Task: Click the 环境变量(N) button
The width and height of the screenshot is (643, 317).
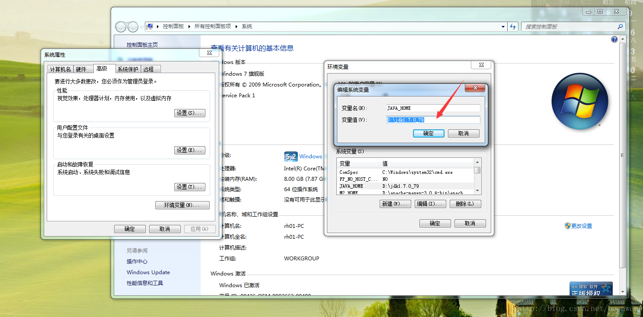Action: pos(182,205)
